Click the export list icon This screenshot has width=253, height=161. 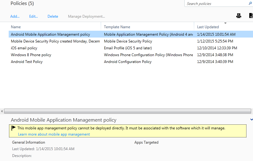(251, 16)
